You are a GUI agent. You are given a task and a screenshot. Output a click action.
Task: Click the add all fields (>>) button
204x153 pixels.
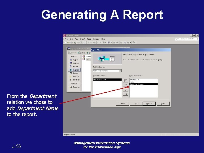click(126, 85)
